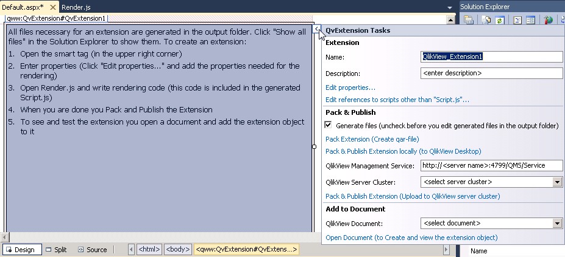This screenshot has height=257, width=565.
Task: Switch to Source view
Action: (x=93, y=250)
